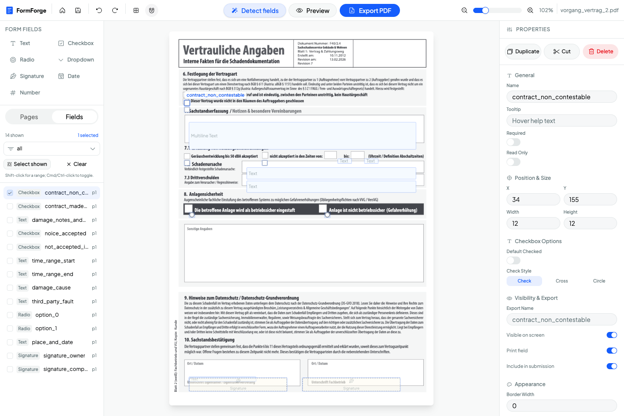624x416 pixels.
Task: Select the Cross check style
Action: 562,281
